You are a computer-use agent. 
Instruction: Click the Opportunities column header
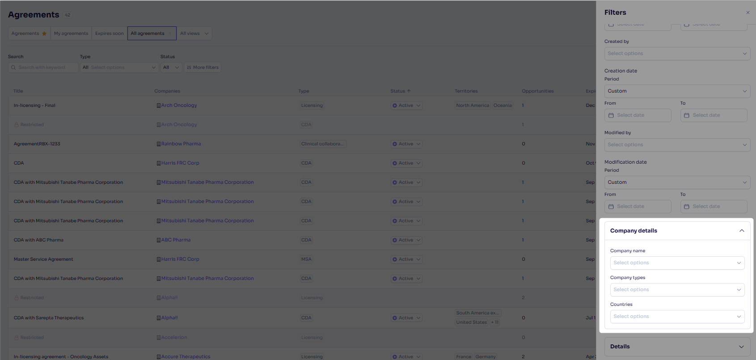(x=538, y=91)
